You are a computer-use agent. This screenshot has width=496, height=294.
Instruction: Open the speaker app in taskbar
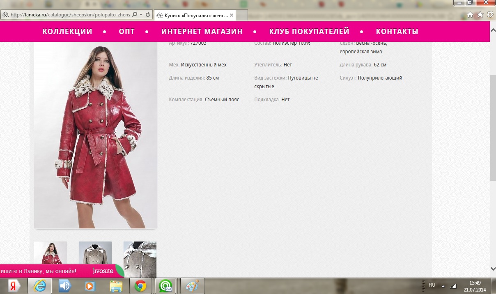tap(64, 286)
